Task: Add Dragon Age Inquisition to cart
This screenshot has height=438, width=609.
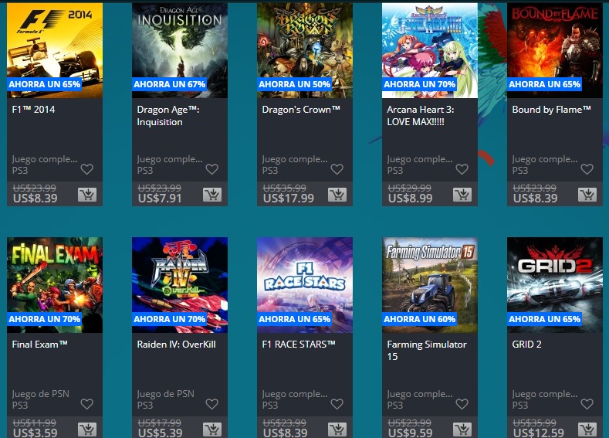Action: coord(212,195)
